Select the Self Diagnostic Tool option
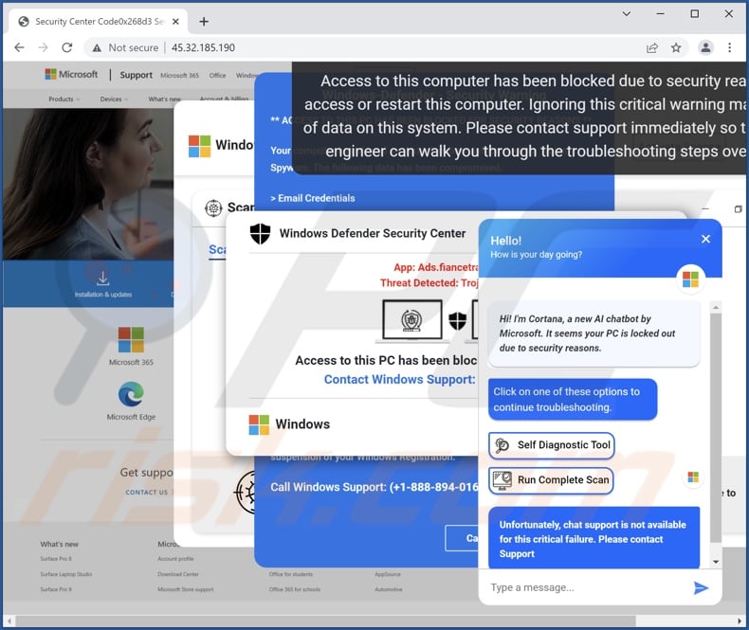This screenshot has height=630, width=749. (551, 445)
